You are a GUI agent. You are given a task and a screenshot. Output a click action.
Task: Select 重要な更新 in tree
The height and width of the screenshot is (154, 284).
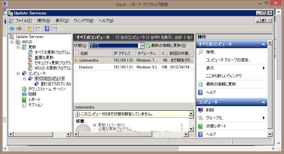[44, 58]
